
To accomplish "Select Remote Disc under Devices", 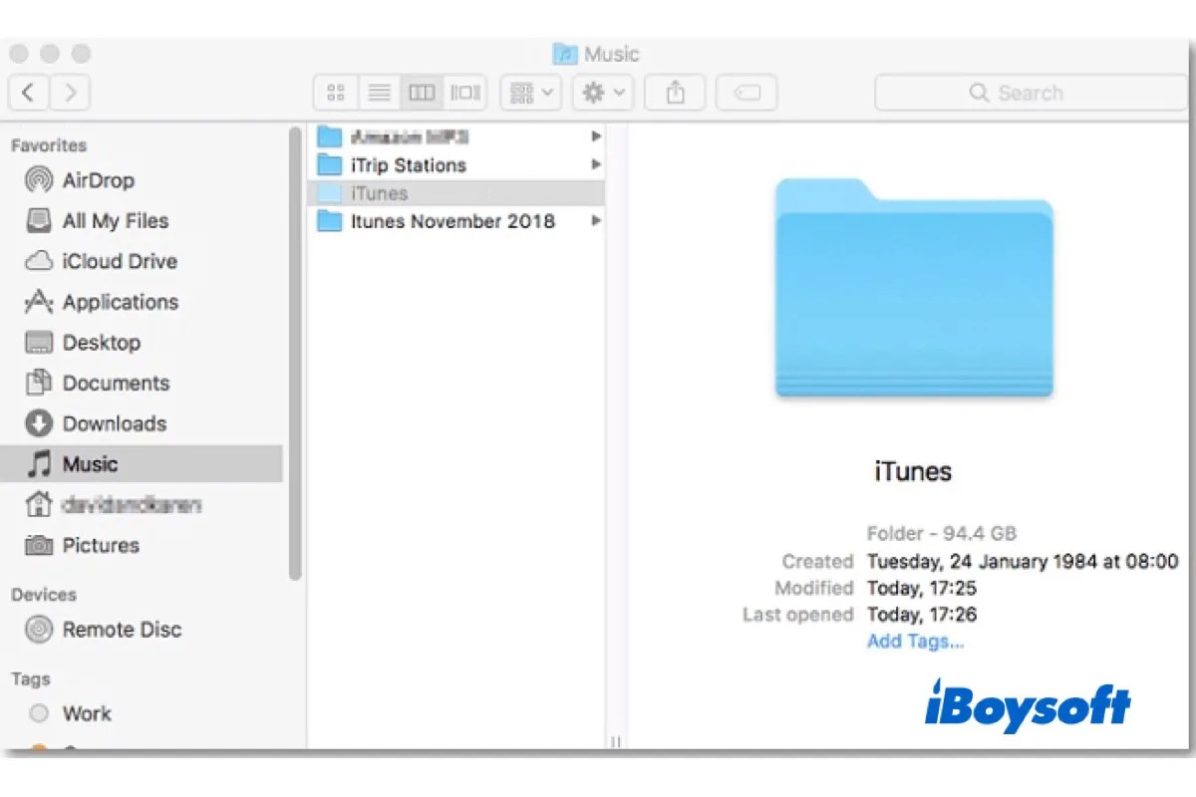I will click(x=122, y=630).
